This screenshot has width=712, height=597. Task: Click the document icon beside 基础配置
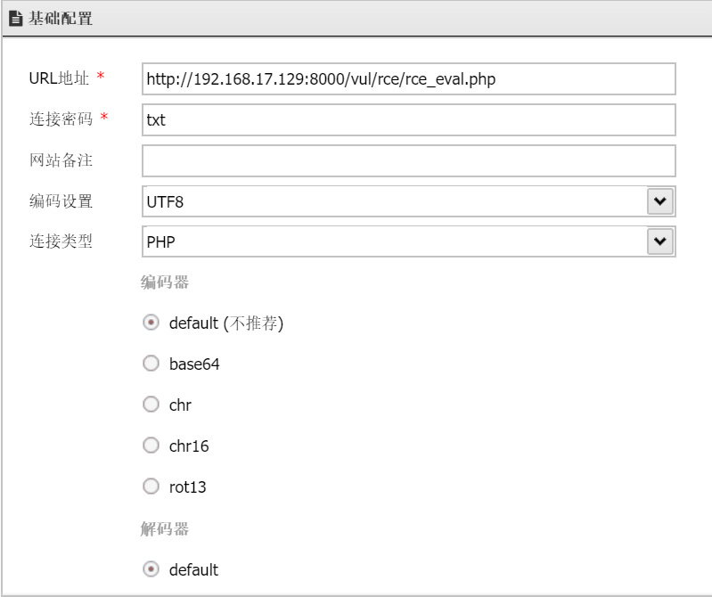pyautogui.click(x=15, y=18)
